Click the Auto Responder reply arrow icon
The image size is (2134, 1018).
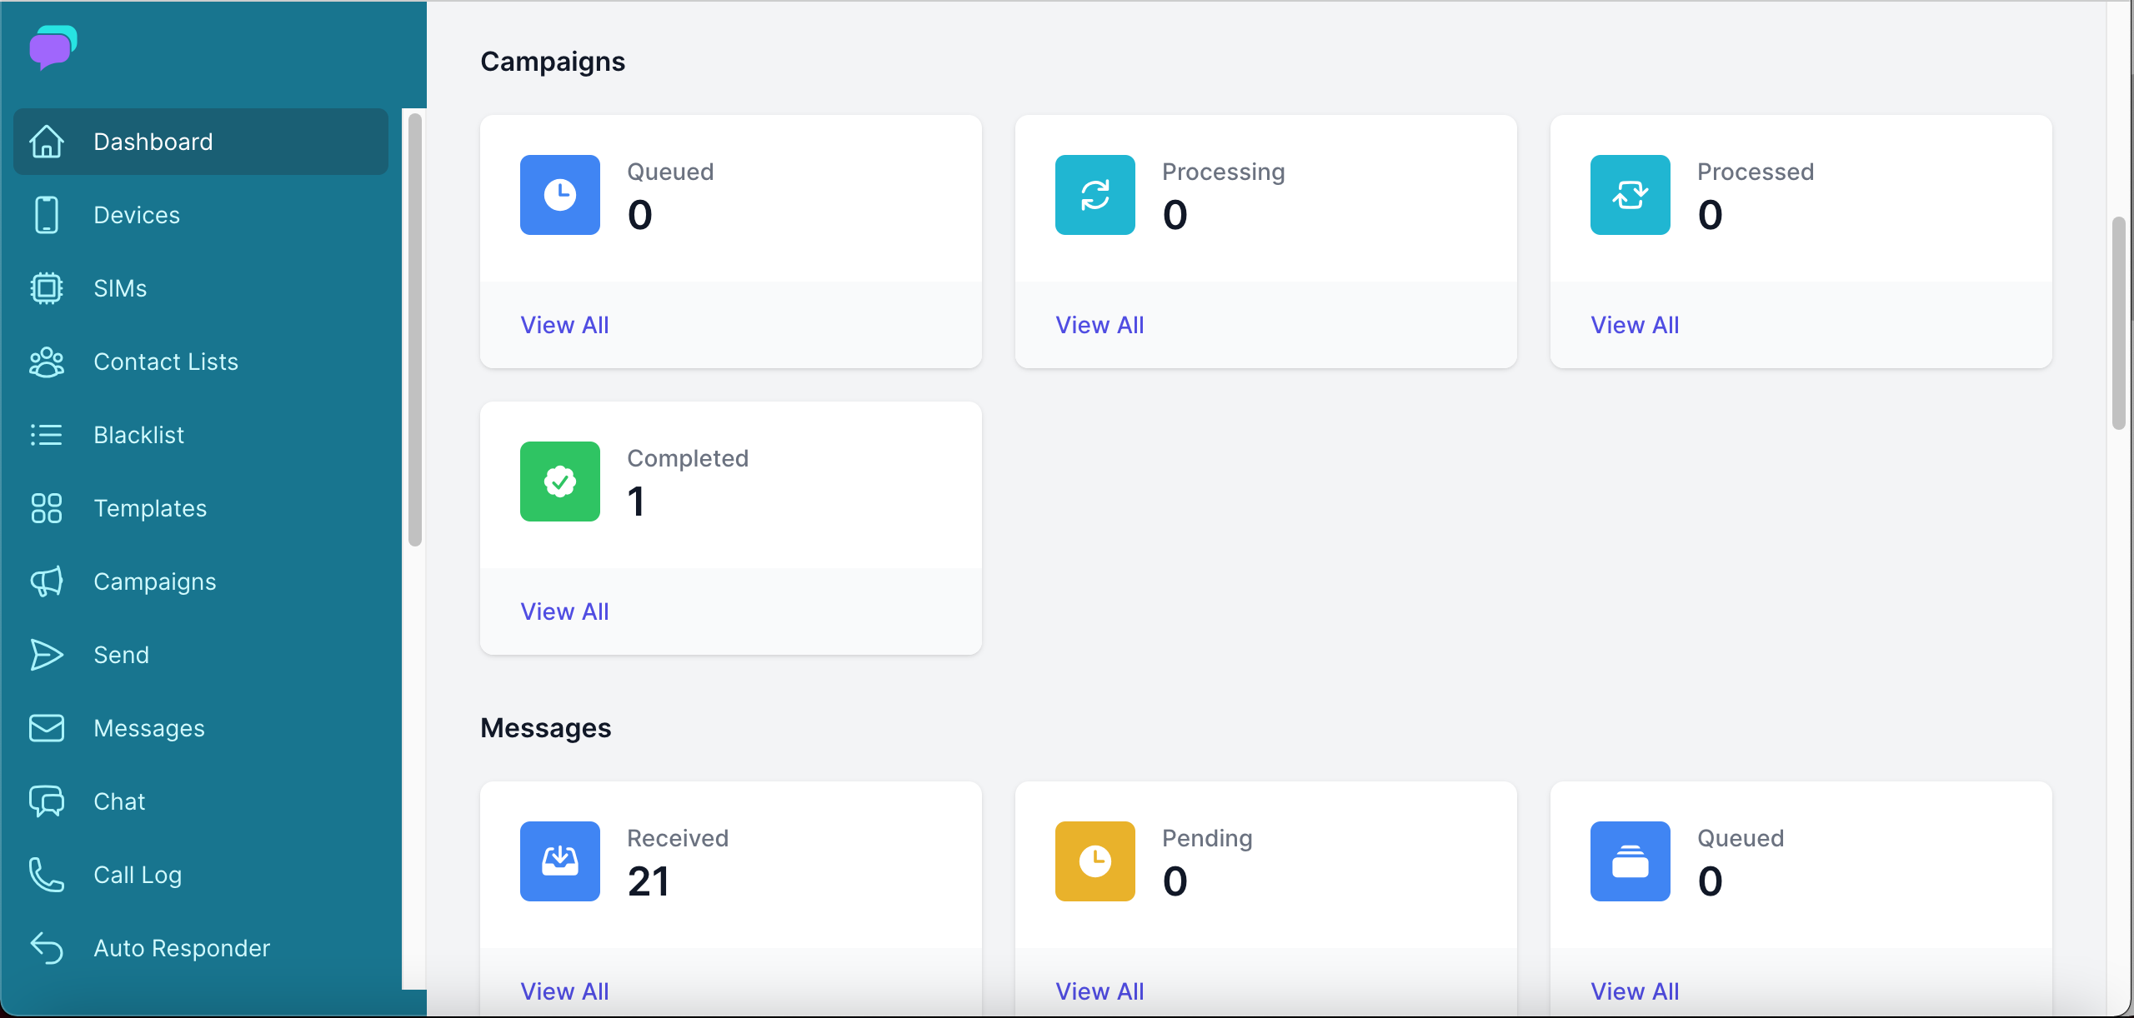point(48,947)
